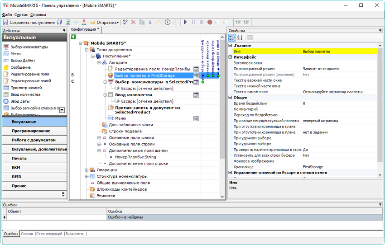Open the Сервис menu

[21, 15]
